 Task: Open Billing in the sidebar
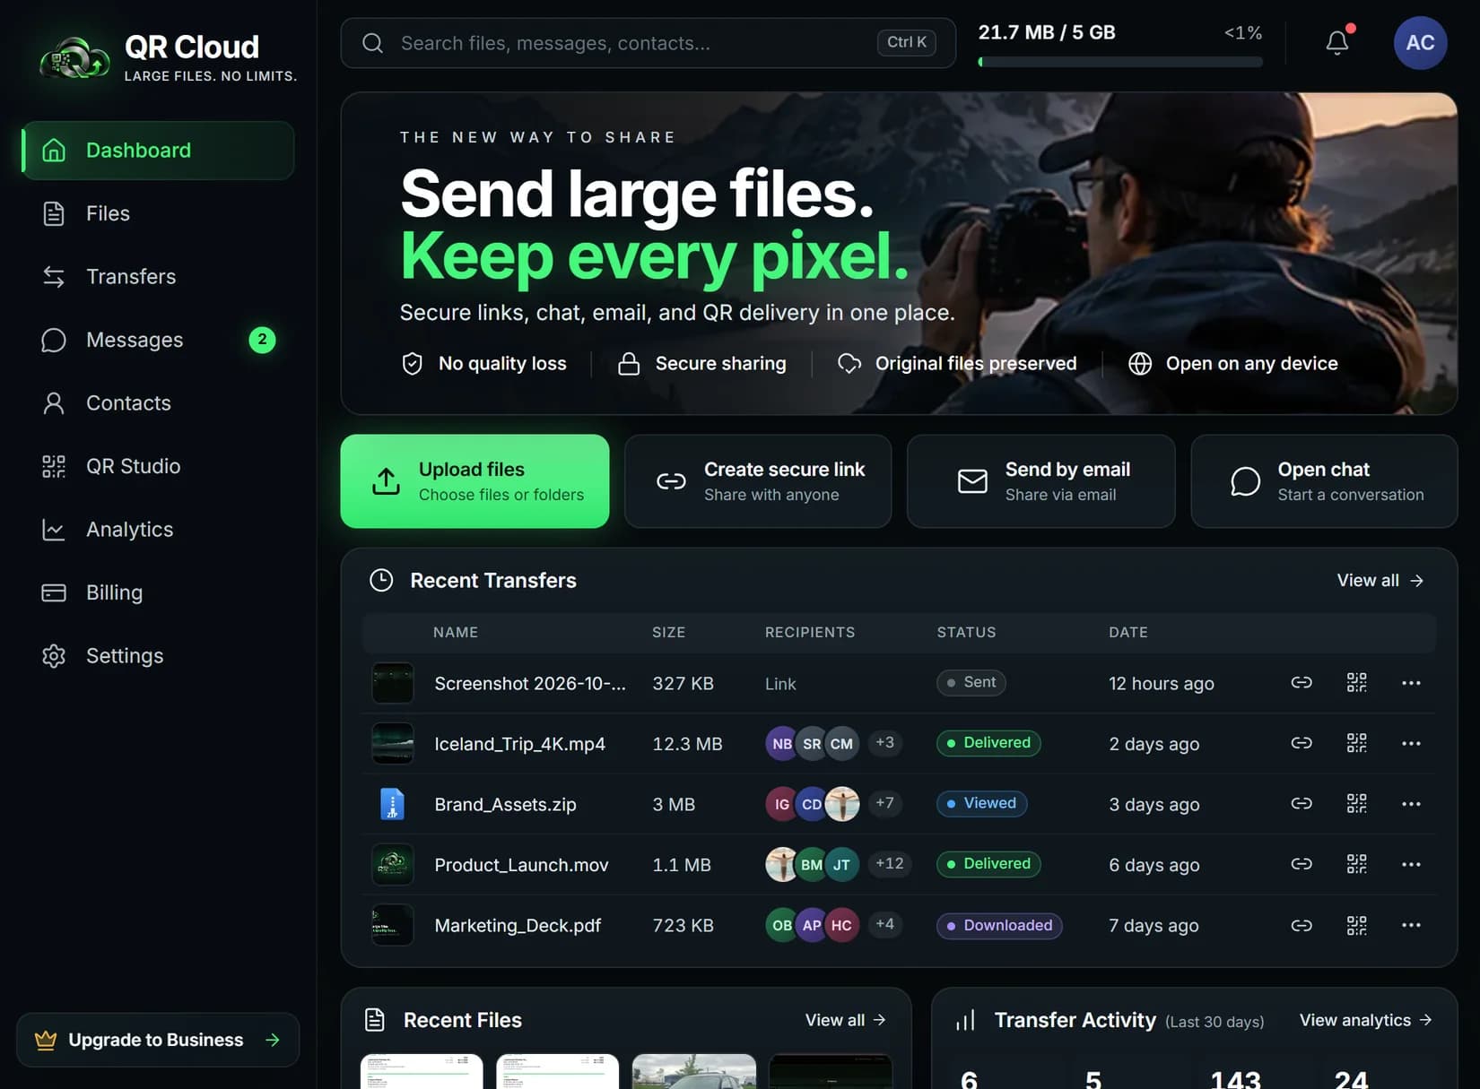point(158,592)
